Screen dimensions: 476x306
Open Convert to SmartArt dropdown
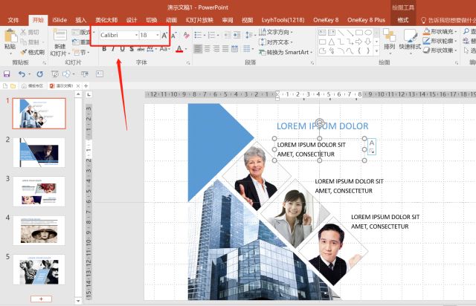[286, 52]
